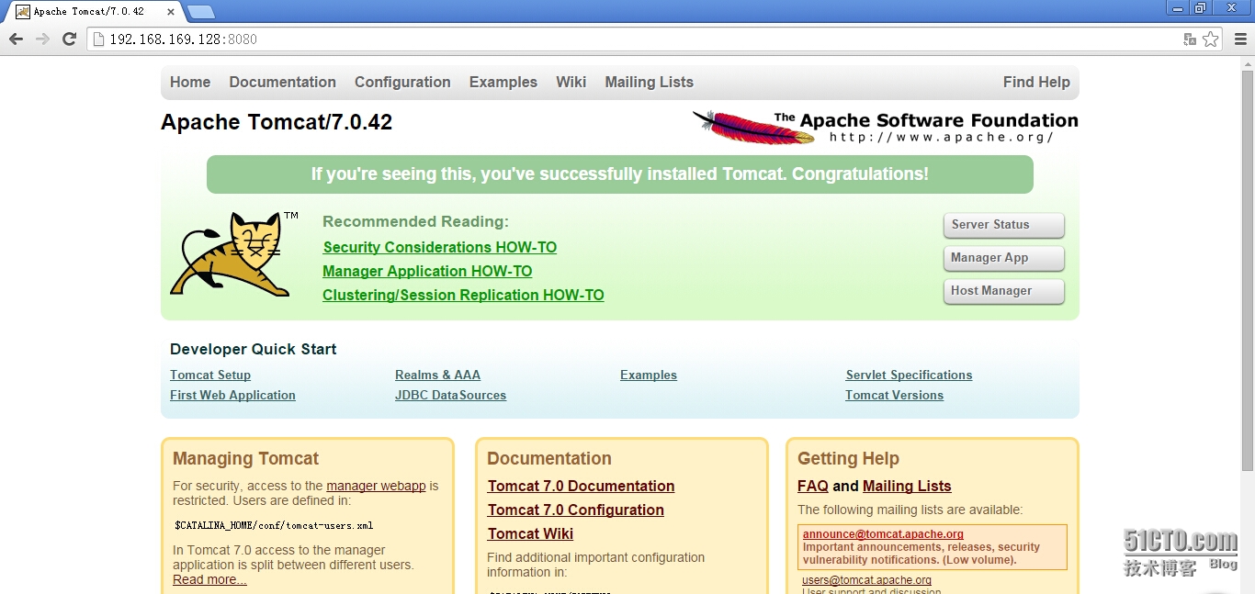The image size is (1255, 594).
Task: Click $CATALINA_HOME/conf/tomcat-users.xml path text
Action: coord(274,526)
